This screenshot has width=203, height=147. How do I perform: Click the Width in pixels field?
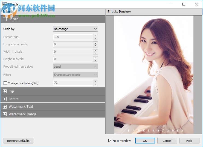pos(73,52)
